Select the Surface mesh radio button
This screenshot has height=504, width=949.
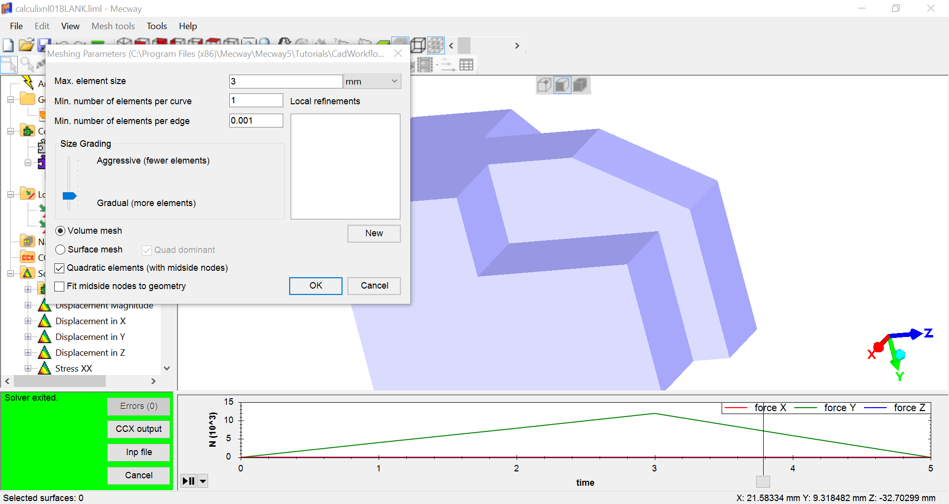[60, 250]
